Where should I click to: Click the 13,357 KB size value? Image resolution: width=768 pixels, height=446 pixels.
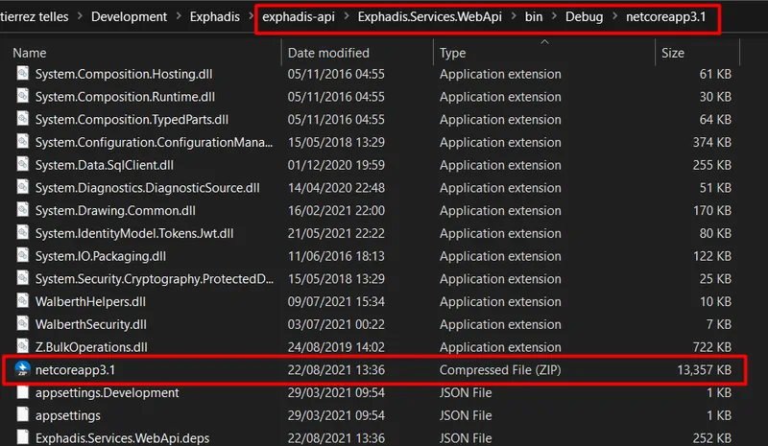(705, 369)
